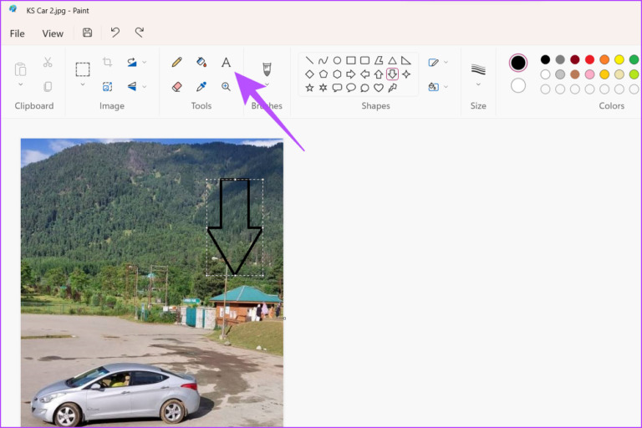Image resolution: width=642 pixels, height=428 pixels.
Task: Pick the Five-point star shape
Action: (309, 88)
